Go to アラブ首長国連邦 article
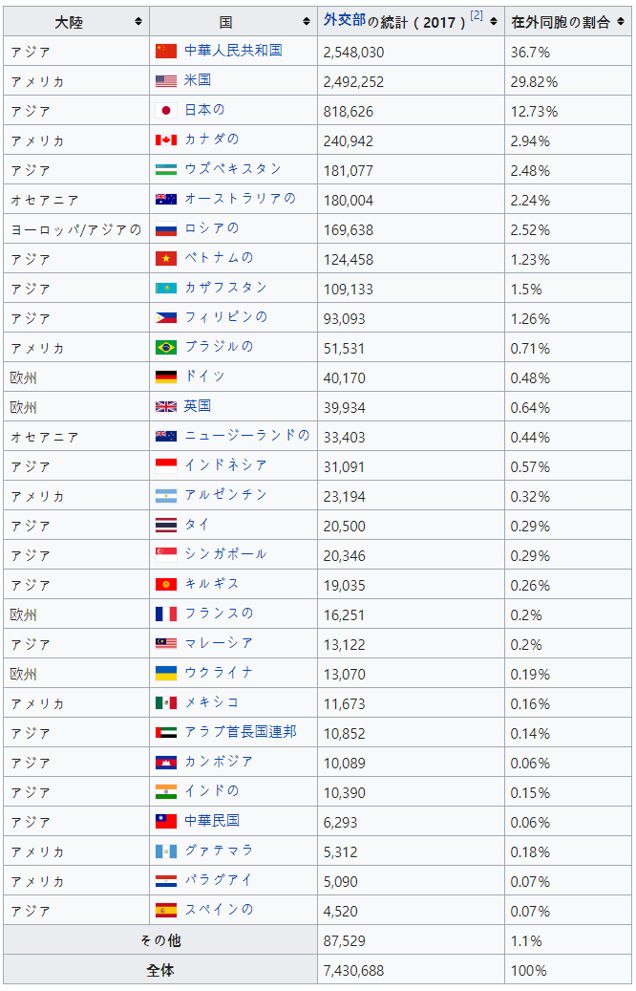Viewport: 636px width, 991px height. 240,732
